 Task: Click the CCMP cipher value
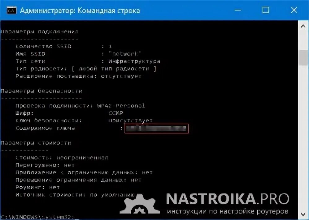click(116, 113)
